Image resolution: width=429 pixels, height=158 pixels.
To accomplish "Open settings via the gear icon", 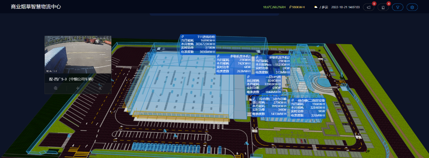I will 412,7.
